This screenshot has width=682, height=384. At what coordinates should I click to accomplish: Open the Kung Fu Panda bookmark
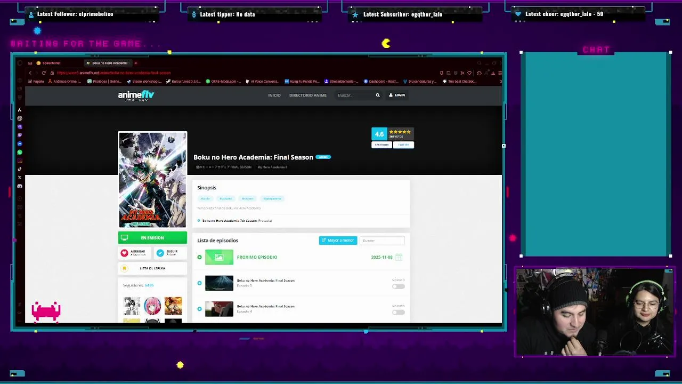click(x=302, y=82)
